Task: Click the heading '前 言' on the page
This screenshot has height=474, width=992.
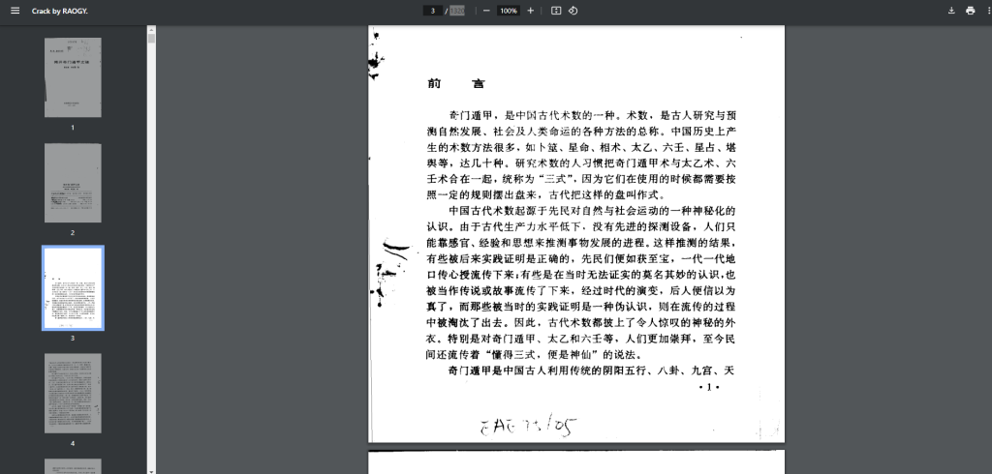Action: (x=455, y=83)
